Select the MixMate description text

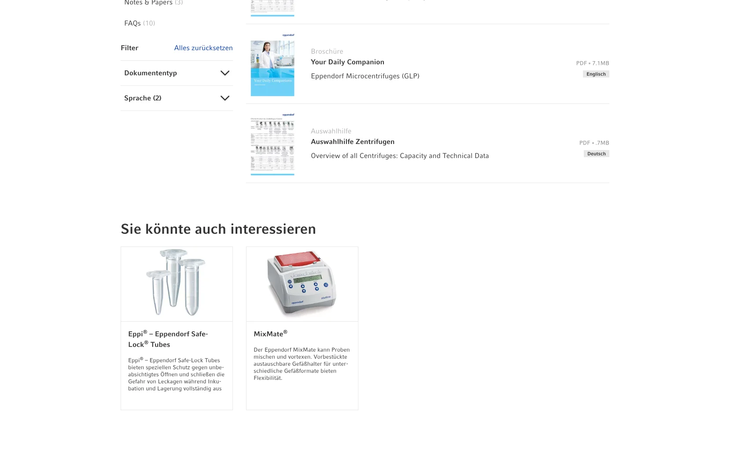(x=302, y=364)
